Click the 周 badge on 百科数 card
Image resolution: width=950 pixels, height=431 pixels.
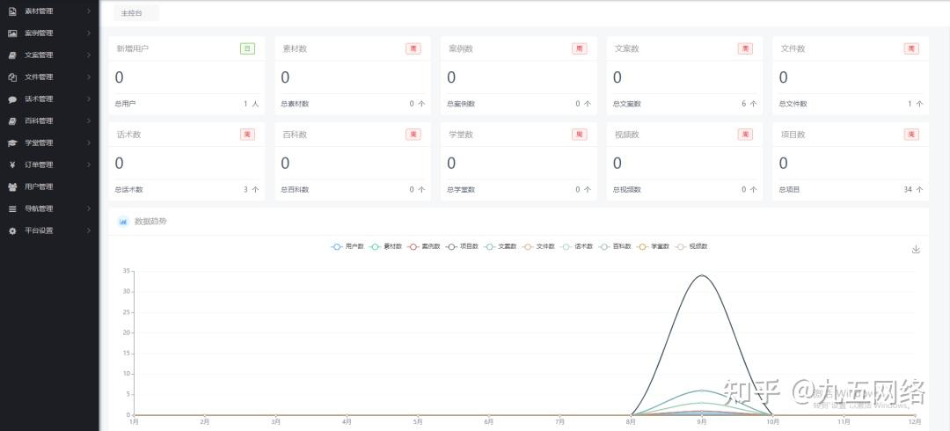[x=413, y=135]
